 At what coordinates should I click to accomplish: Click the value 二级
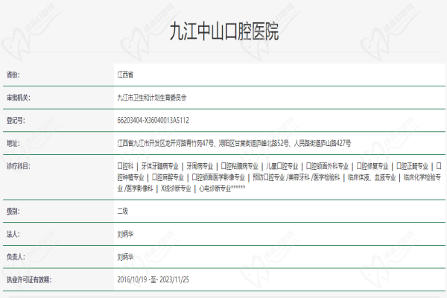(x=123, y=212)
